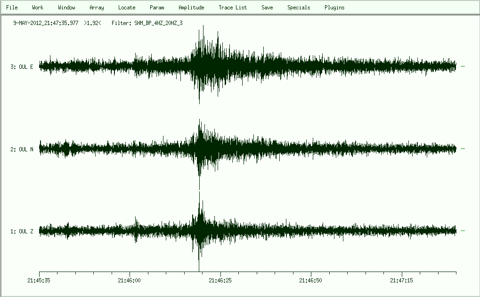Click the 21:46:50 time axis label
The width and height of the screenshot is (480, 297).
(311, 280)
